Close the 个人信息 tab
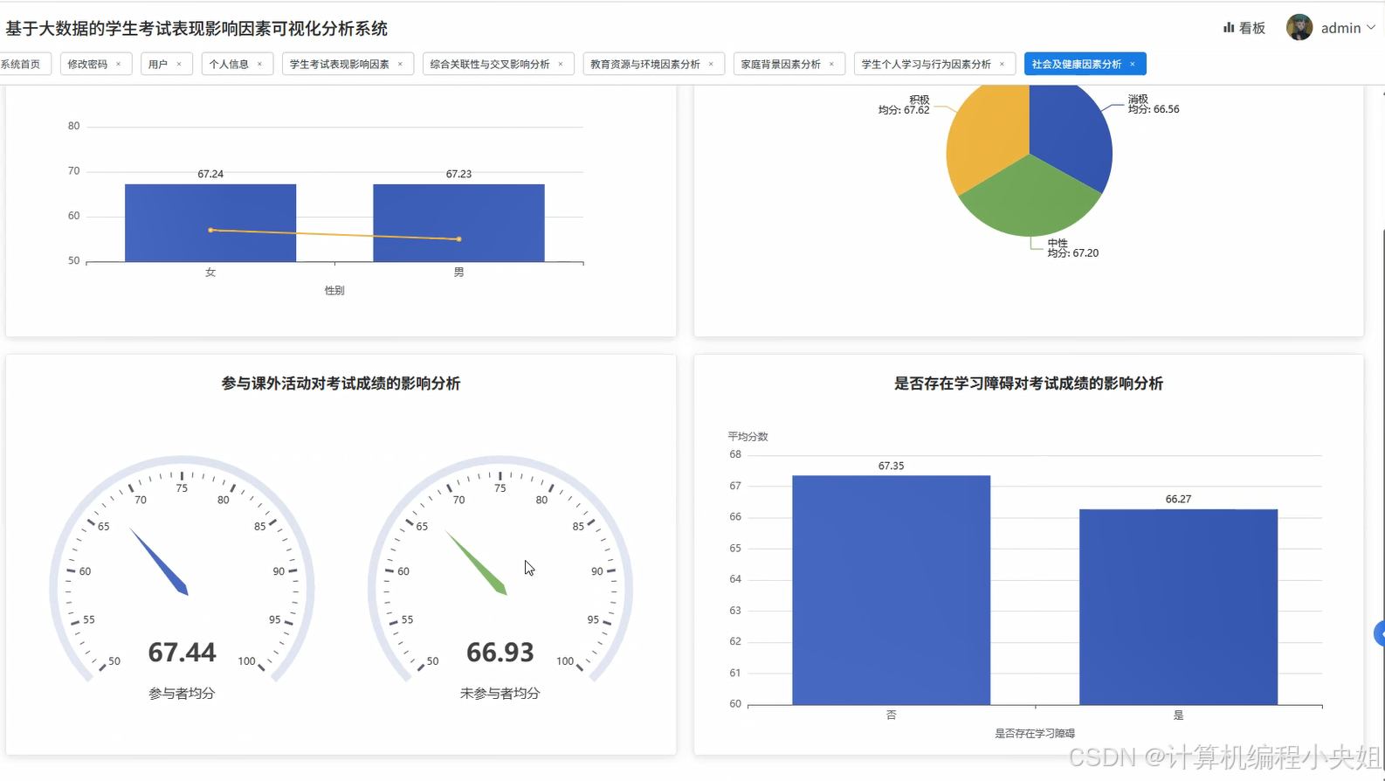 pos(259,64)
